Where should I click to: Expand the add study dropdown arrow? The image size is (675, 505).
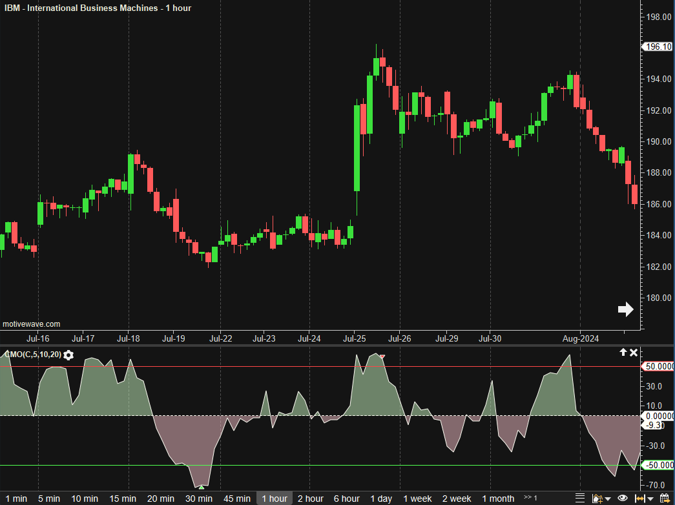[x=608, y=499]
